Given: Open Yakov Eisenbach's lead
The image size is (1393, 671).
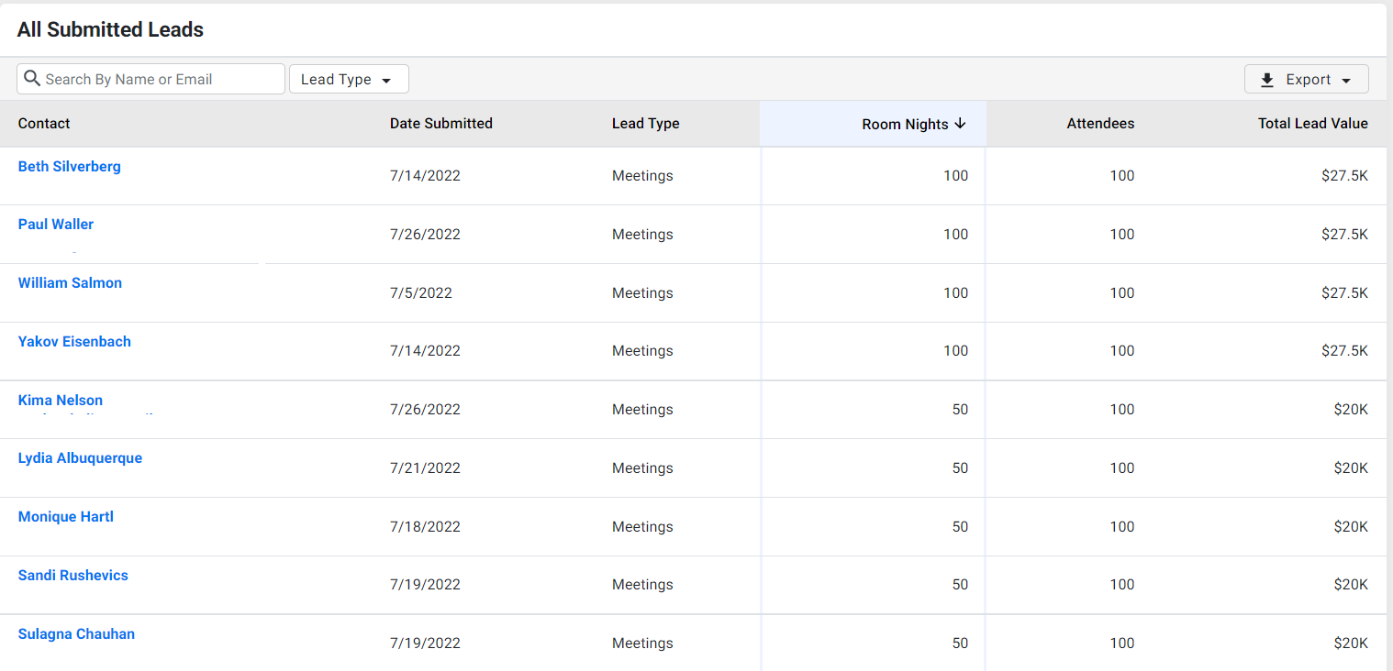Looking at the screenshot, I should [74, 342].
